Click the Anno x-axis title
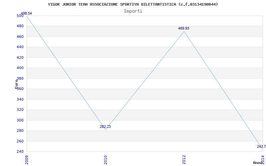Screen dimensions: 266x166 tap(258, 163)
